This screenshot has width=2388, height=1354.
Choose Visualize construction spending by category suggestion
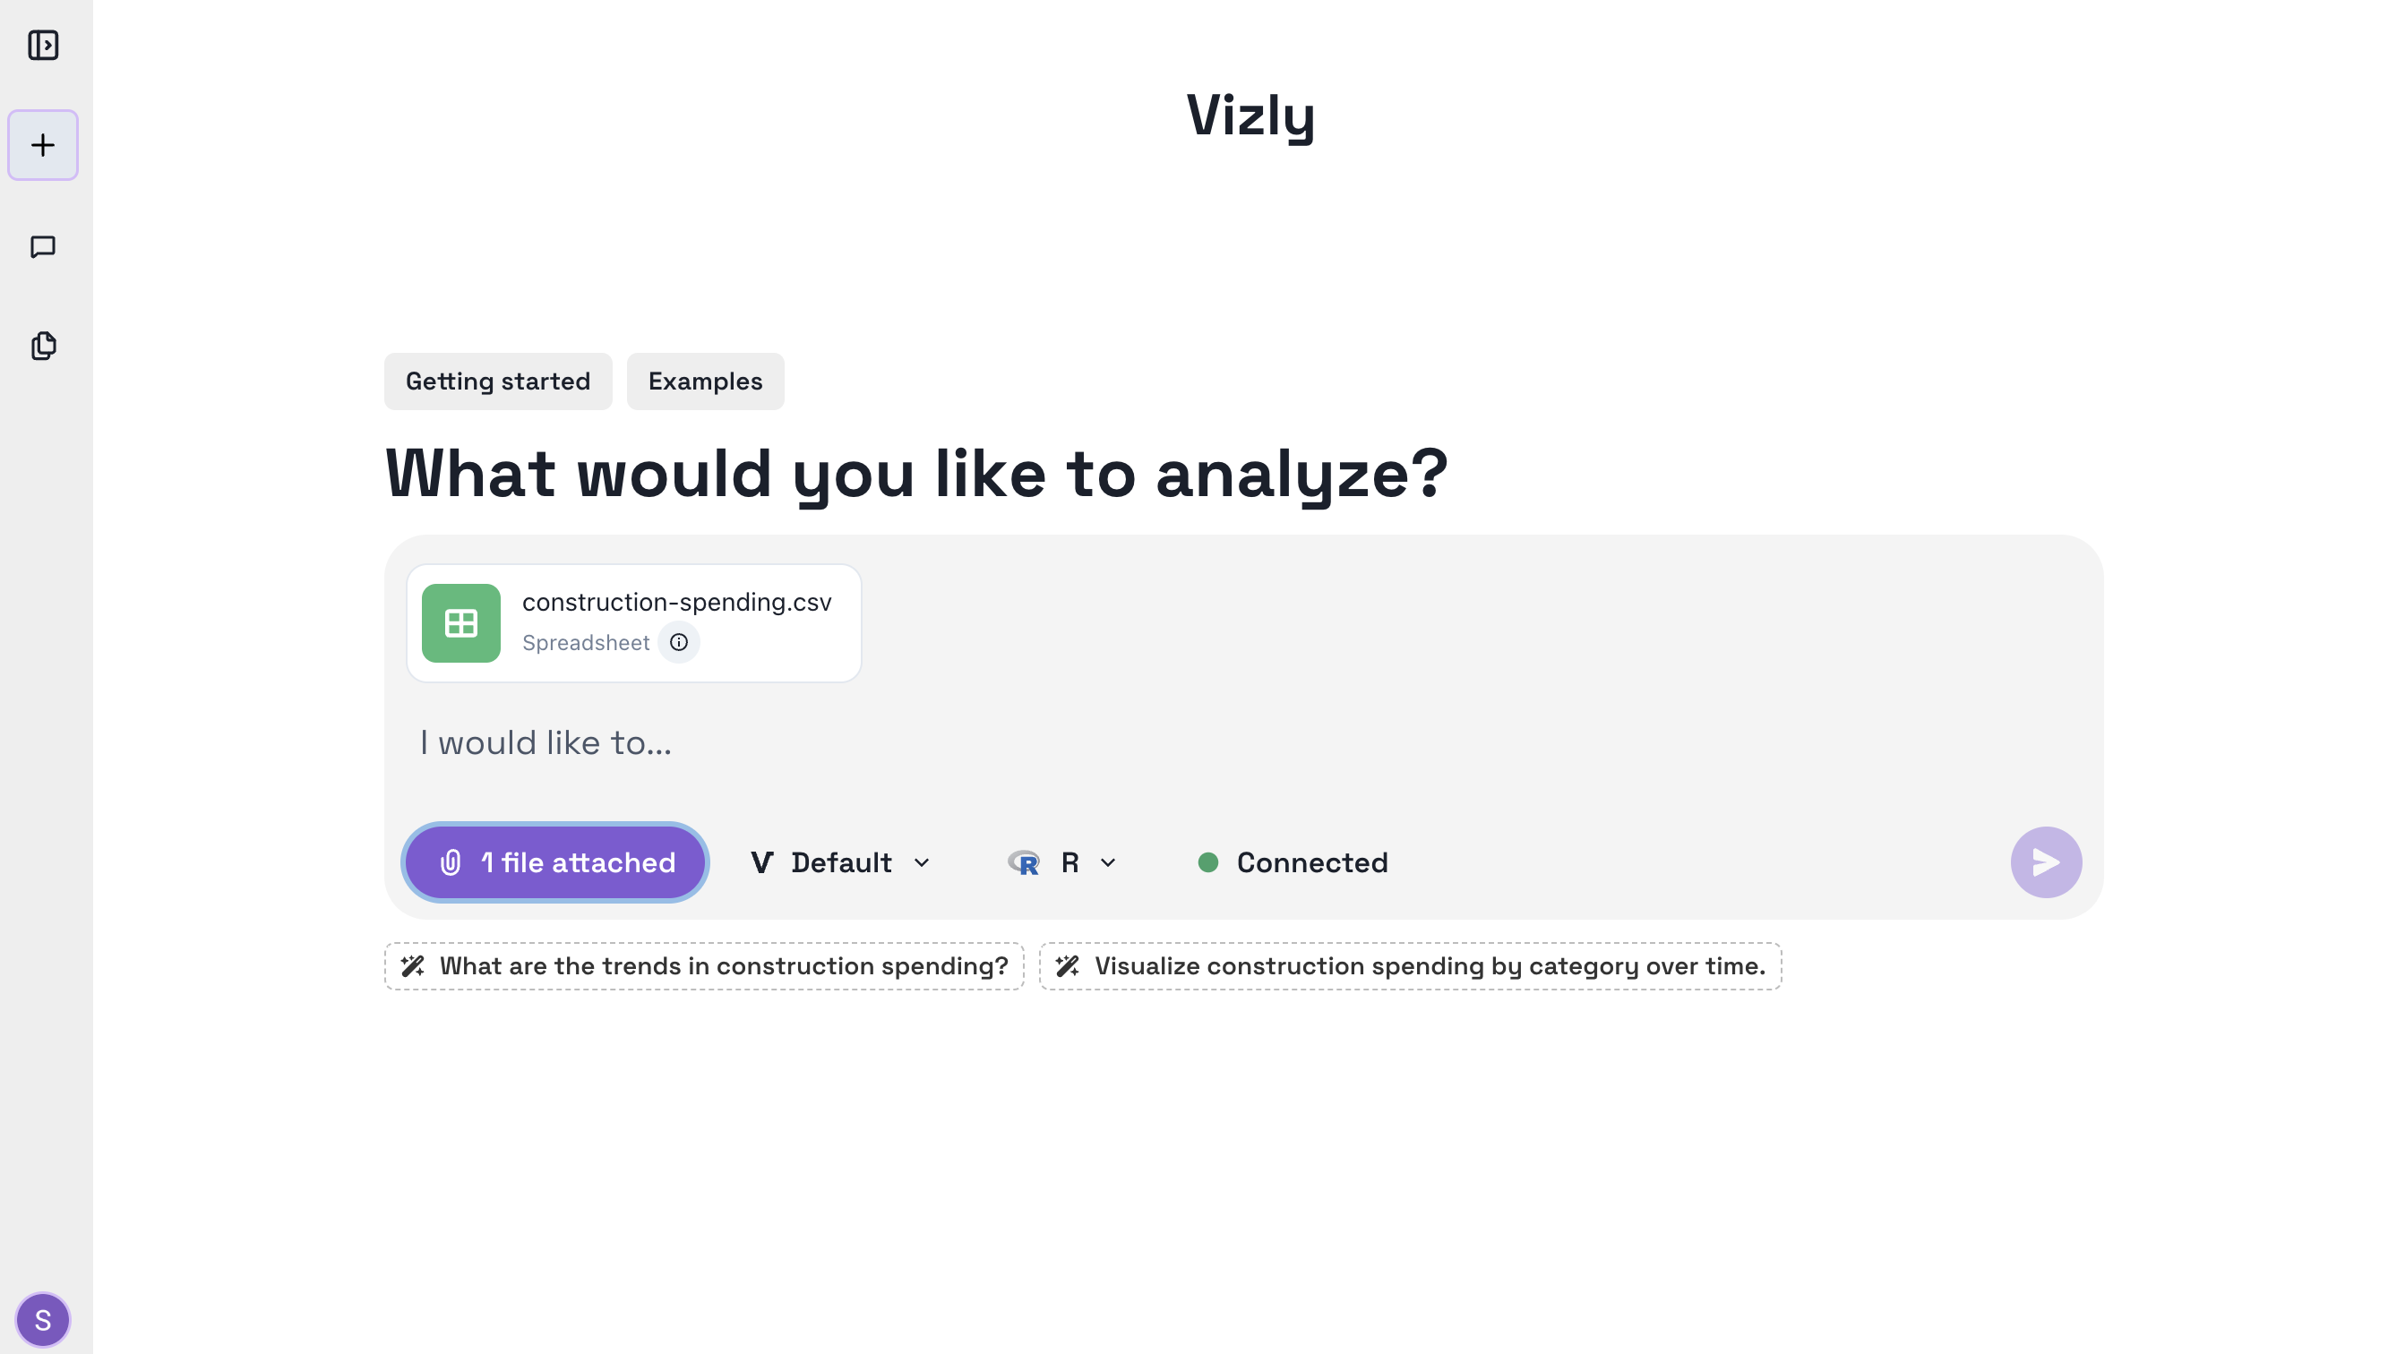tap(1410, 966)
